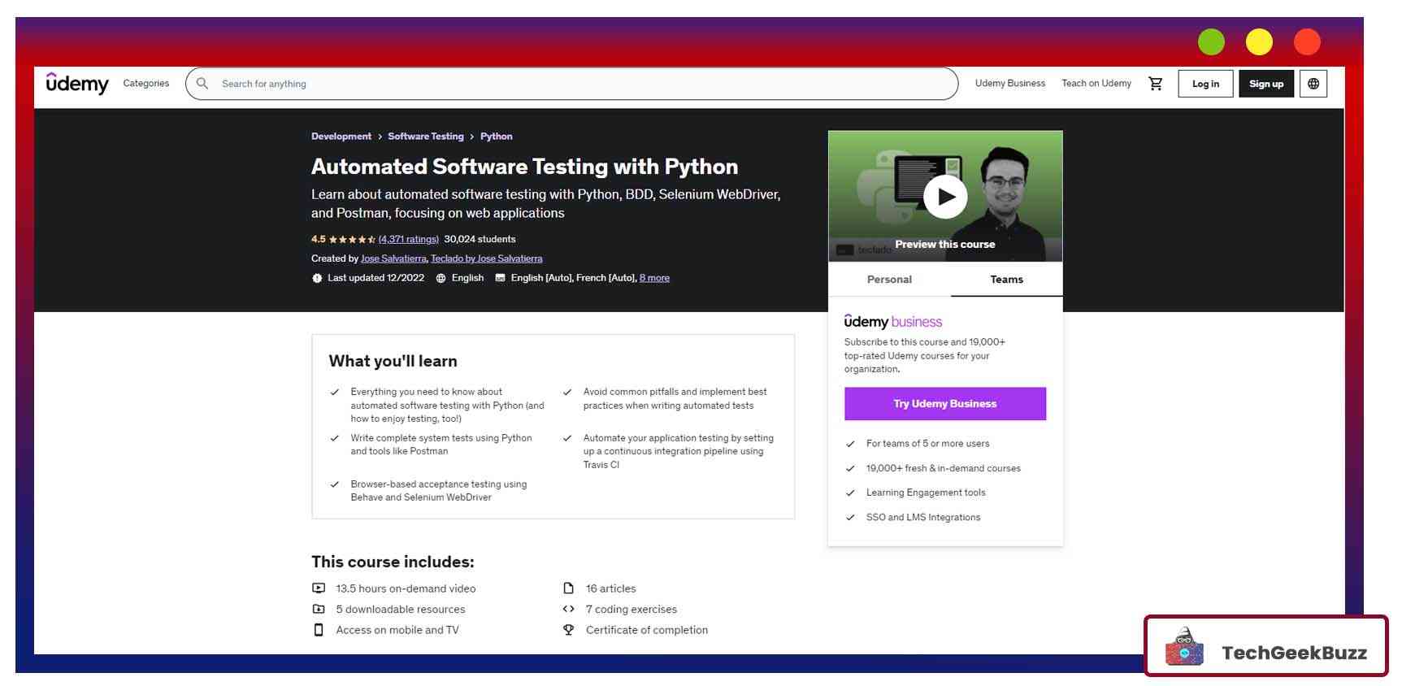Open the shopping cart
Viewport: 1402px width, 686px height.
[x=1155, y=84]
